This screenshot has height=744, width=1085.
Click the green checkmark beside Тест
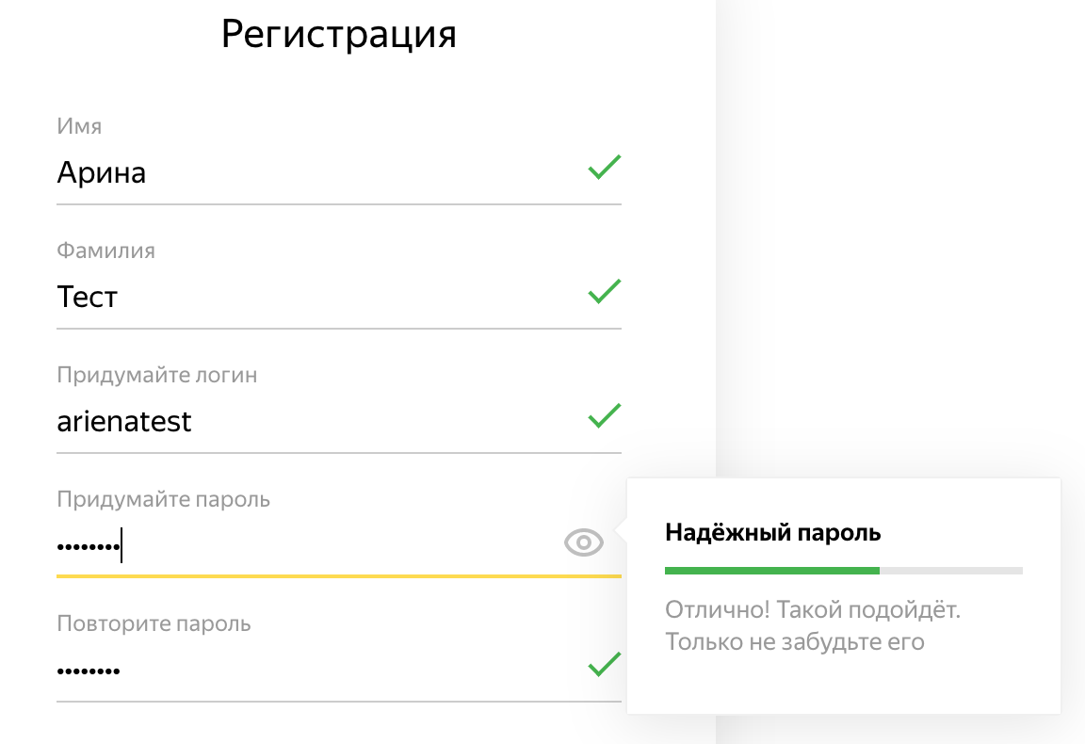click(x=604, y=292)
